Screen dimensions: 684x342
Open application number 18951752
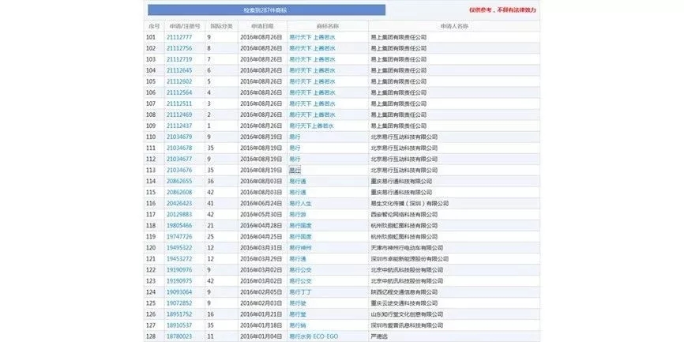(179, 314)
